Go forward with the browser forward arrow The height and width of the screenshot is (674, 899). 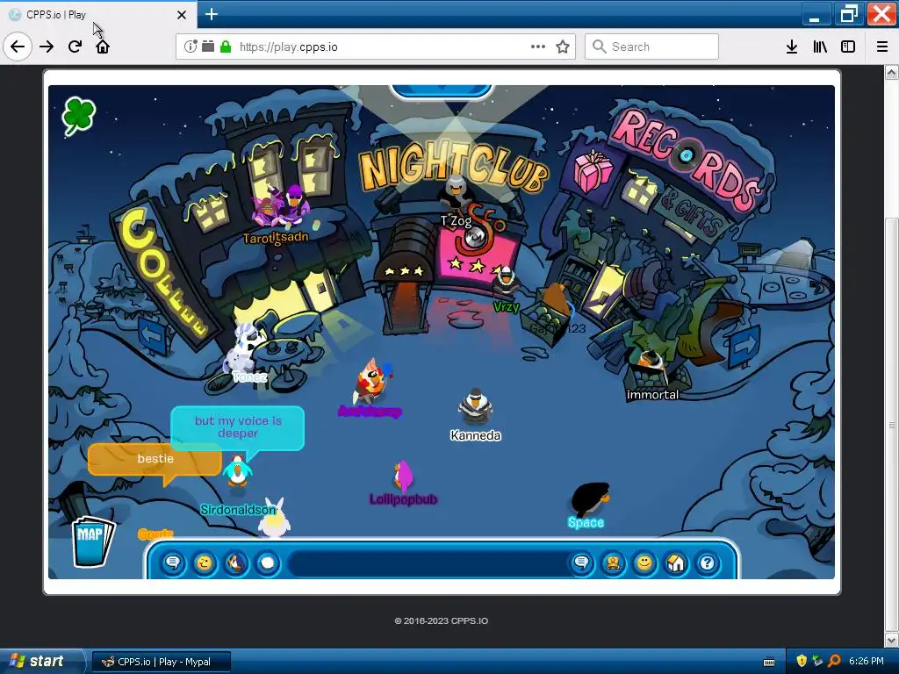pyautogui.click(x=47, y=47)
